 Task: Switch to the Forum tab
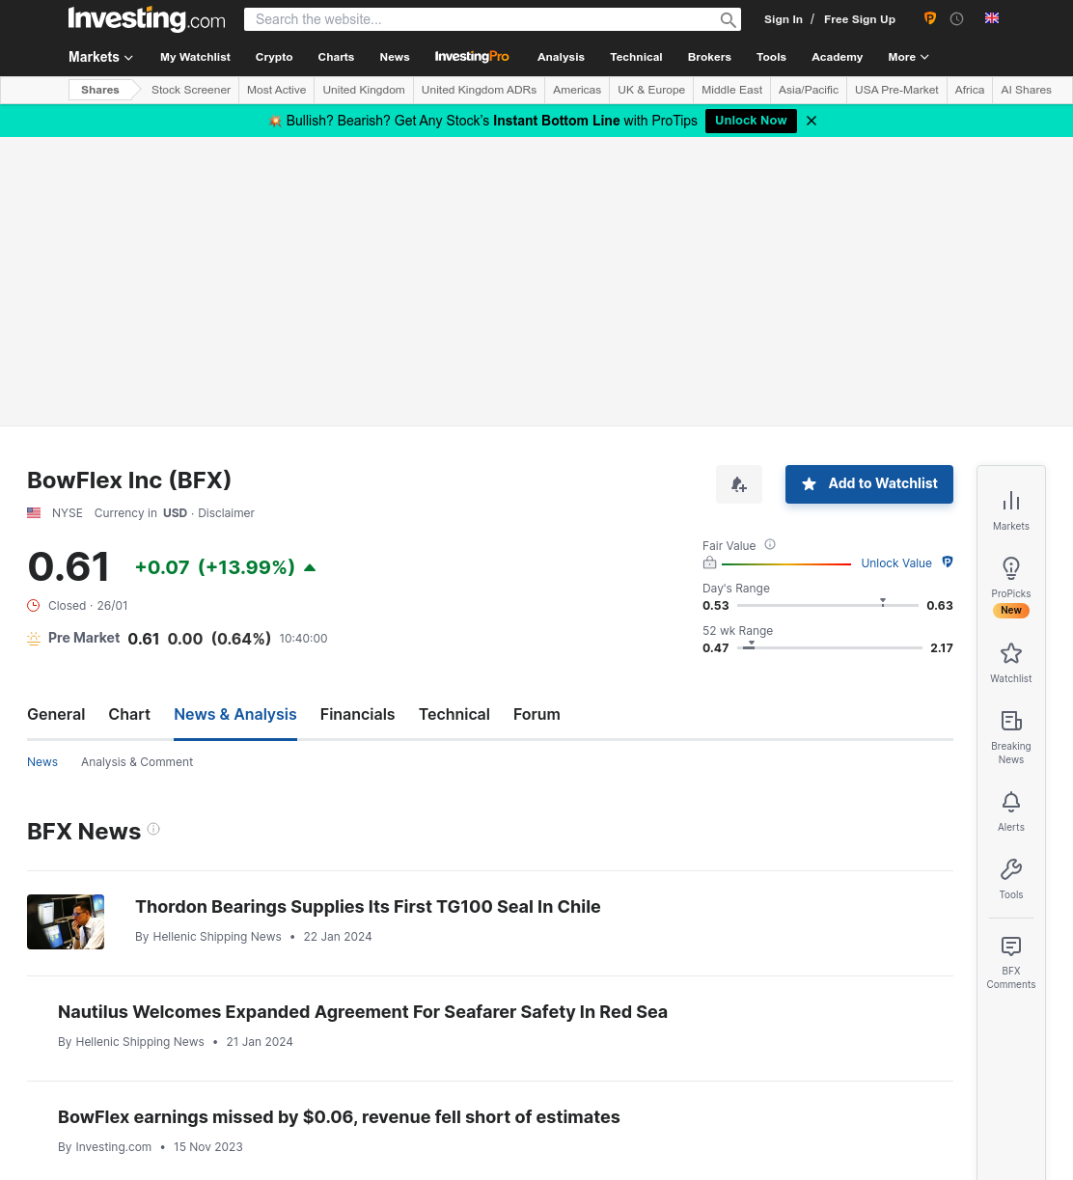(x=536, y=715)
